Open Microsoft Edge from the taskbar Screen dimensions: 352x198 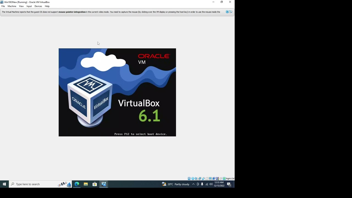tap(77, 184)
